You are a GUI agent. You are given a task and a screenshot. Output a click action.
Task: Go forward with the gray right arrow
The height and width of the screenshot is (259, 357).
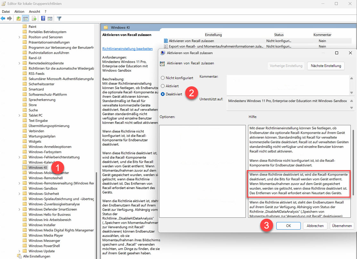9,19
